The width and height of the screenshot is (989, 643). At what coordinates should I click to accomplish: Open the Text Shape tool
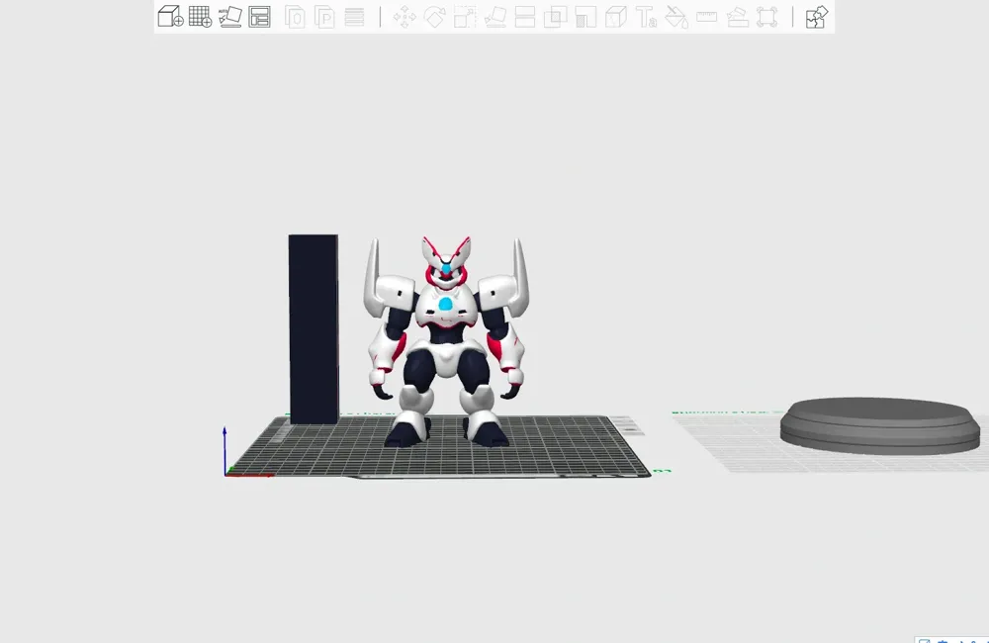click(x=646, y=17)
